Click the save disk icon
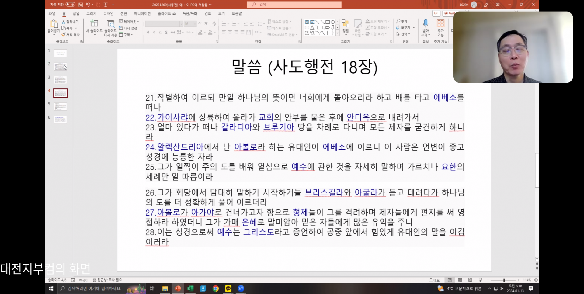Screen dimensions: 584x294 point(81,5)
